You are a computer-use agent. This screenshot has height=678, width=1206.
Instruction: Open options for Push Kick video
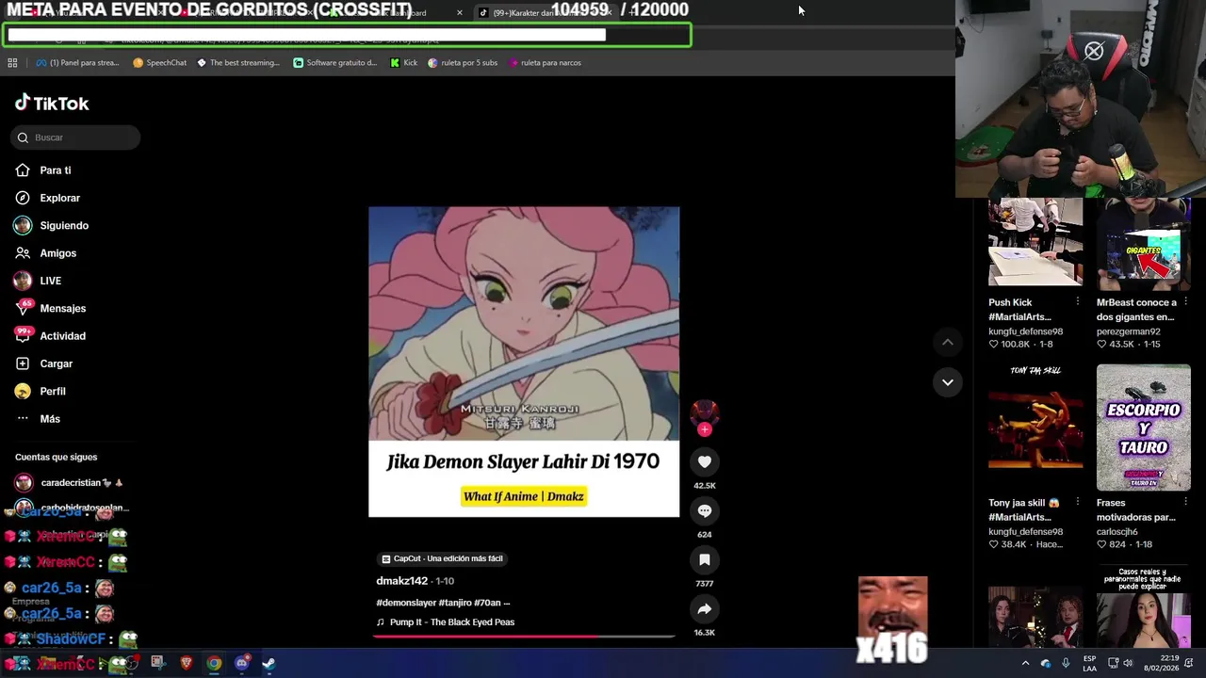(1077, 301)
